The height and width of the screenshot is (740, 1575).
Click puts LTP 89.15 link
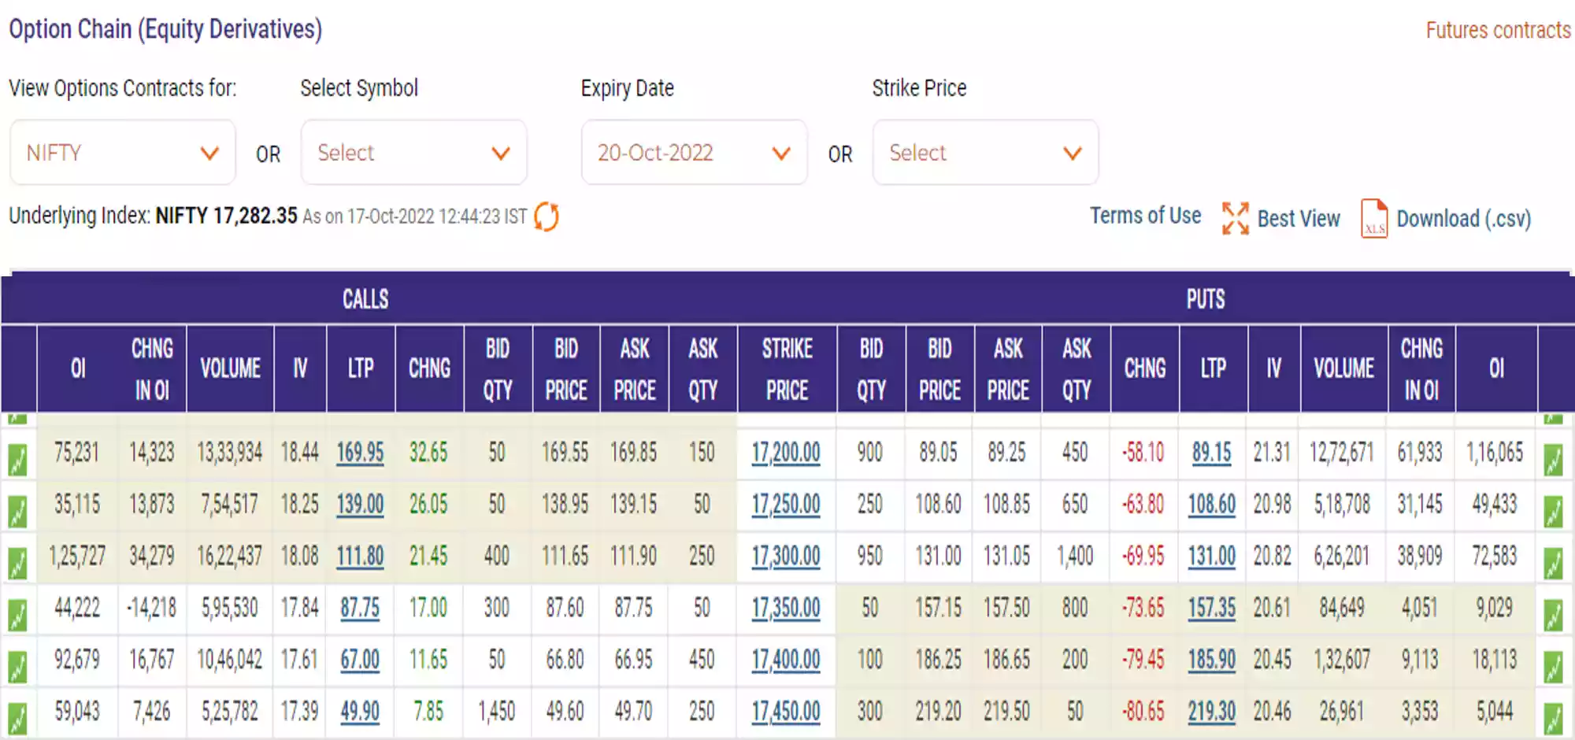coord(1211,453)
